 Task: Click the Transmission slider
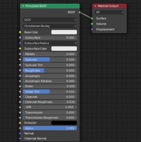pyautogui.click(x=50, y=112)
